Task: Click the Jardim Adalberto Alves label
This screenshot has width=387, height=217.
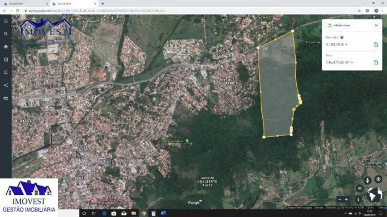Action: [208, 181]
